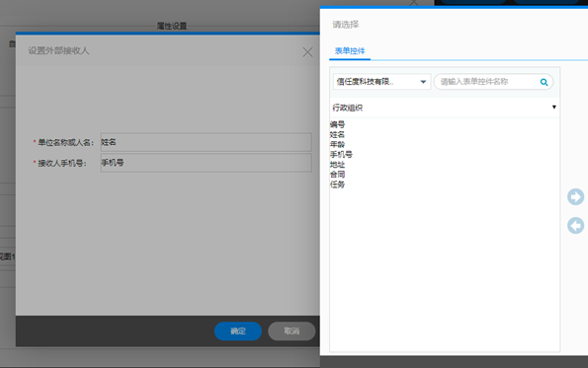Click the search magnifier icon

click(544, 82)
